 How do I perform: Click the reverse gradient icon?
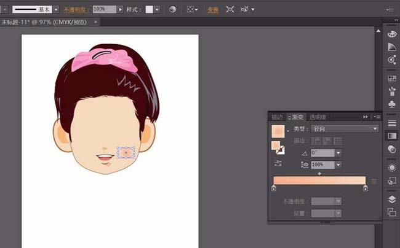pos(278,163)
